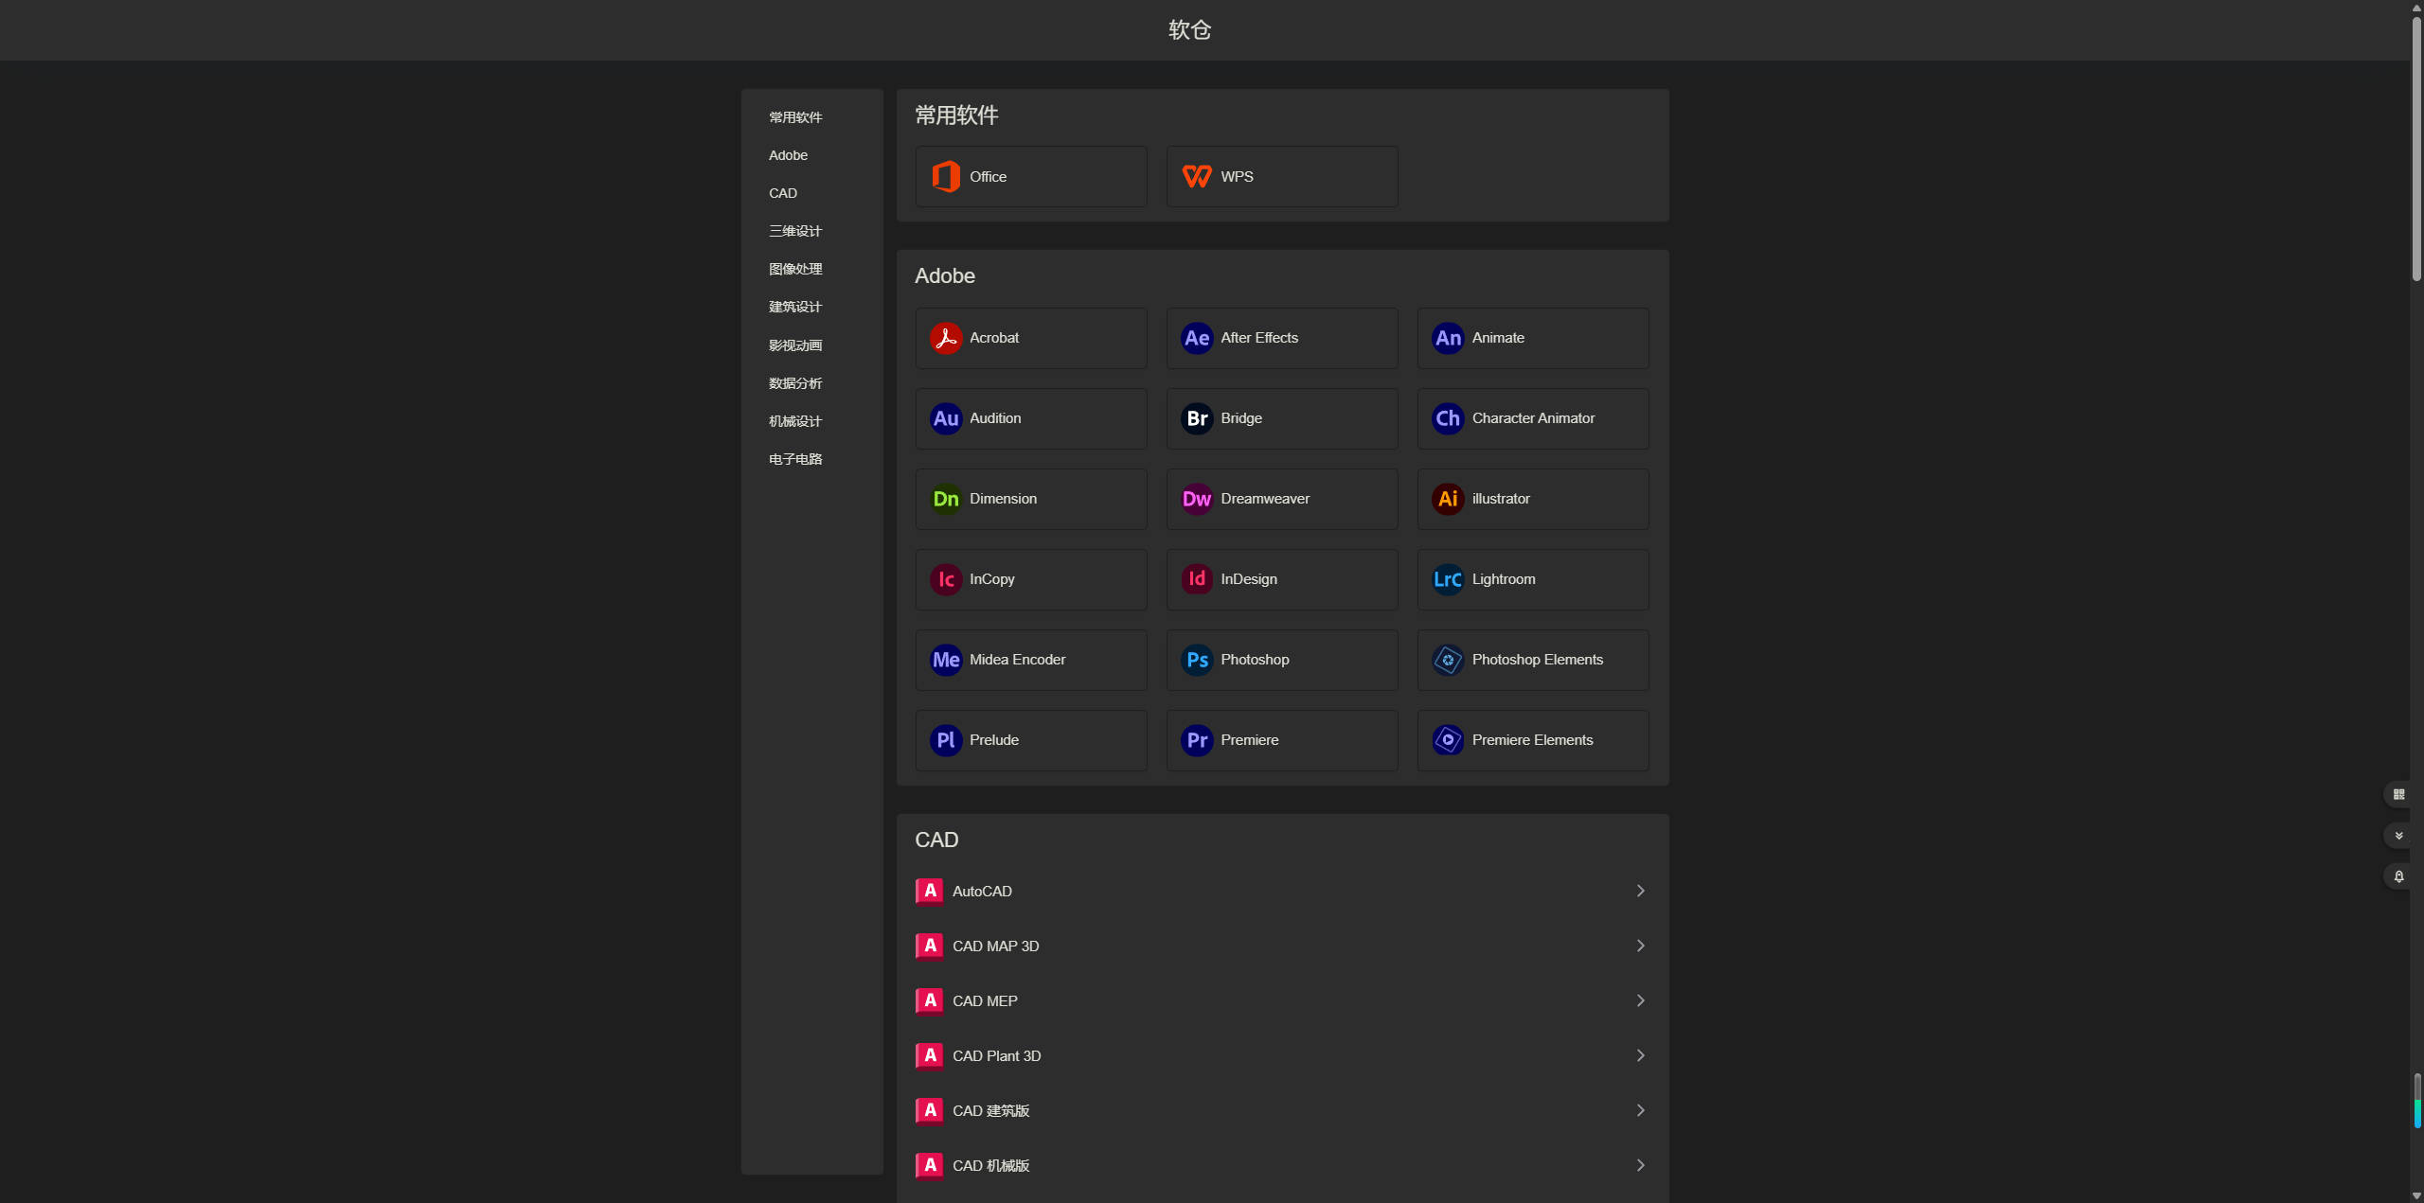This screenshot has width=2424, height=1203.
Task: Click the Dreamweaver Dw icon
Action: tap(1197, 499)
